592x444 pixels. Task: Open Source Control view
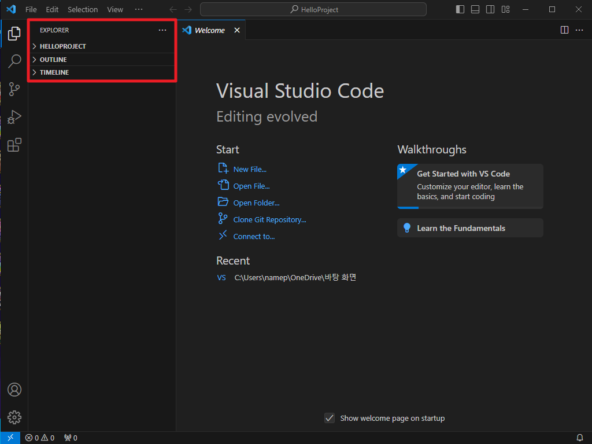[14, 89]
